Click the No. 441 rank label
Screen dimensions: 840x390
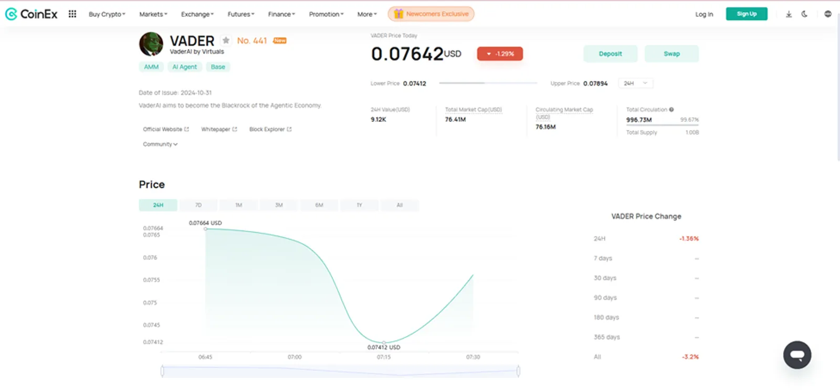252,40
